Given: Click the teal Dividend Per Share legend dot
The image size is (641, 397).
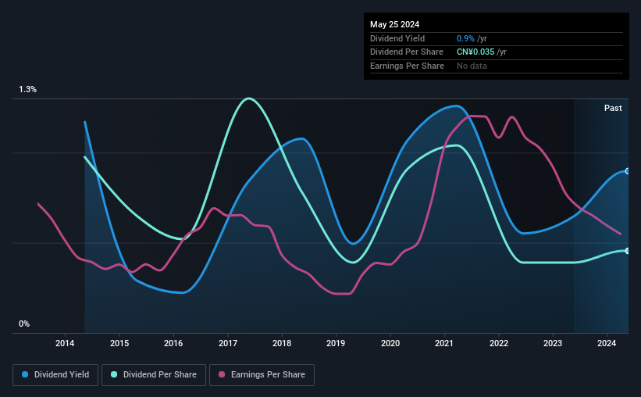Looking at the screenshot, I should (x=114, y=374).
